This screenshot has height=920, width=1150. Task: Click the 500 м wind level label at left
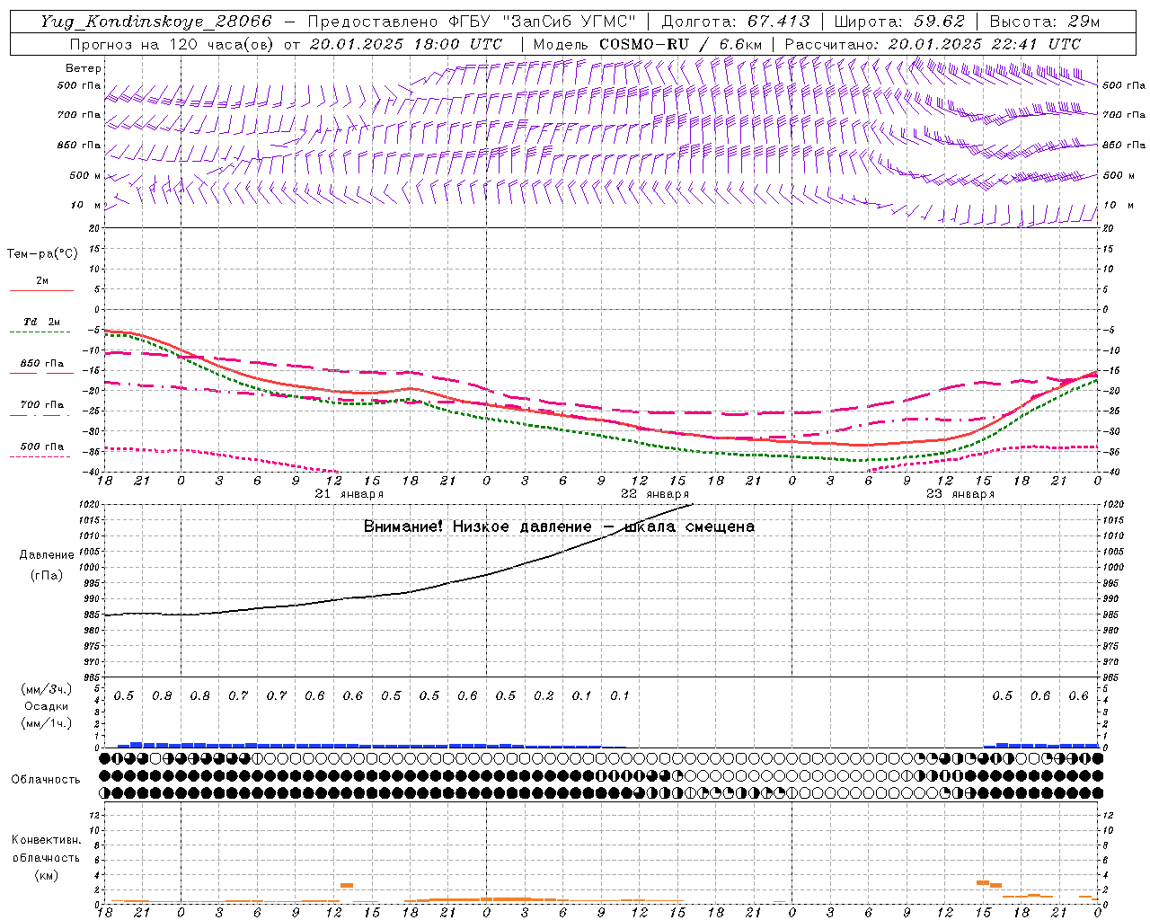point(85,175)
